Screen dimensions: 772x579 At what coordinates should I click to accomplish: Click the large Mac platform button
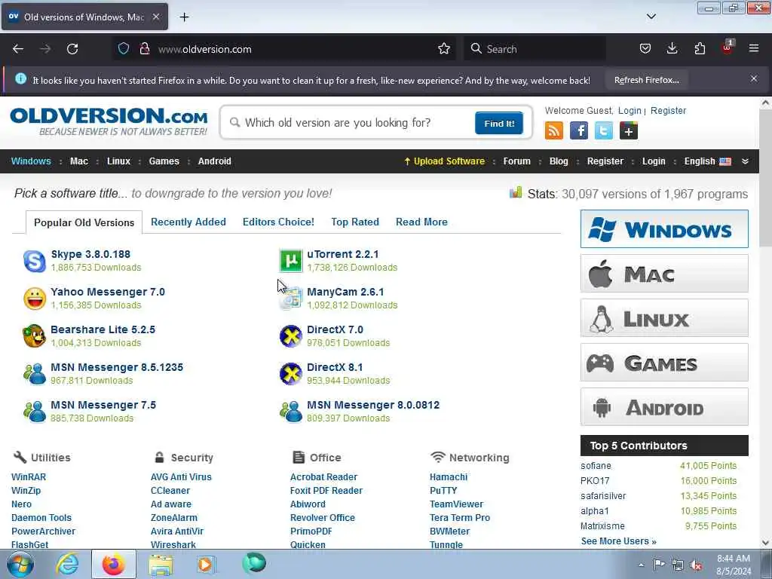pos(664,274)
